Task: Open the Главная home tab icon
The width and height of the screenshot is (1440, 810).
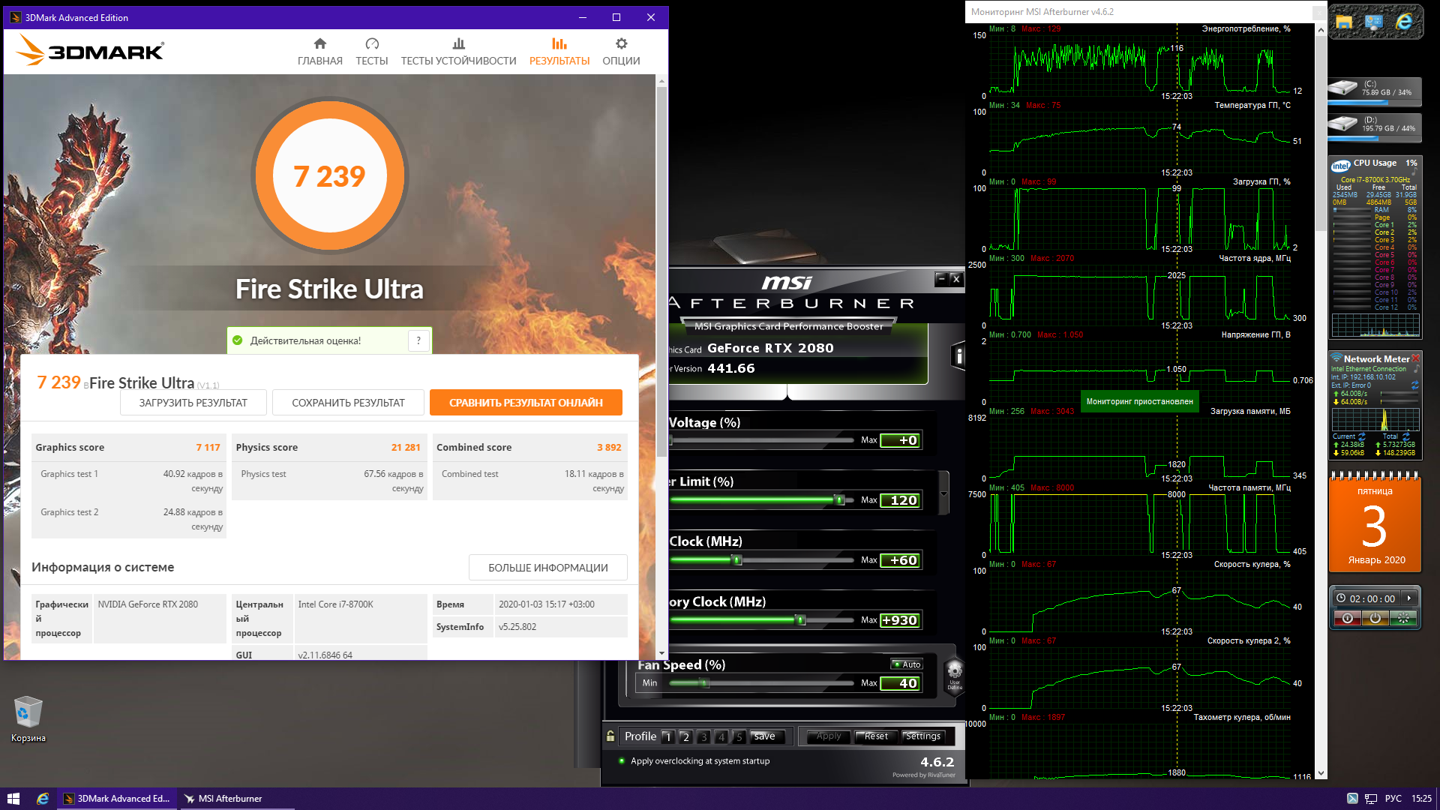Action: point(319,44)
